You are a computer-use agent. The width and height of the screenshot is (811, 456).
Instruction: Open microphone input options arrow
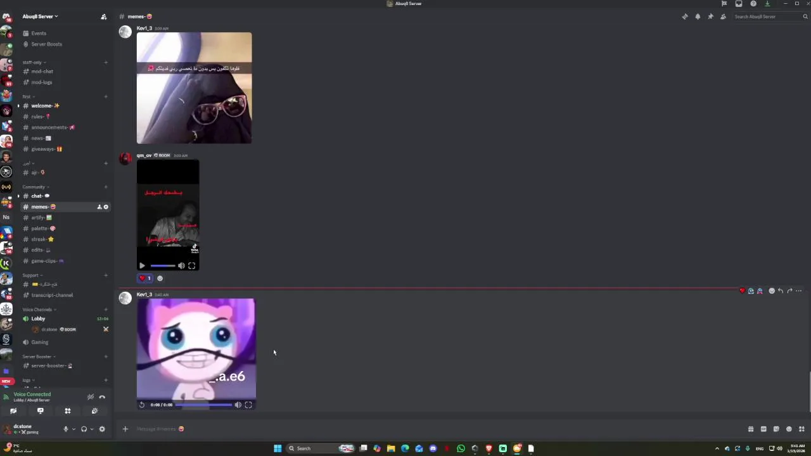pyautogui.click(x=73, y=429)
